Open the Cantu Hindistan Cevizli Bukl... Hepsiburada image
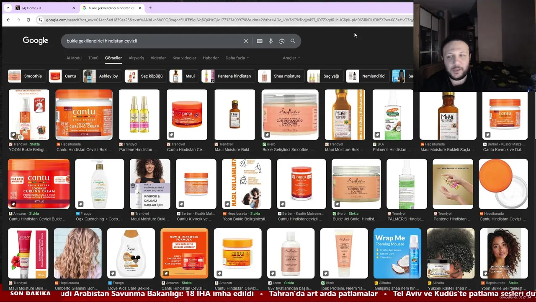 point(84,115)
